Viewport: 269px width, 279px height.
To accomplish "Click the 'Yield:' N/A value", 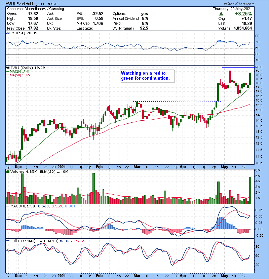I will pos(145,23).
